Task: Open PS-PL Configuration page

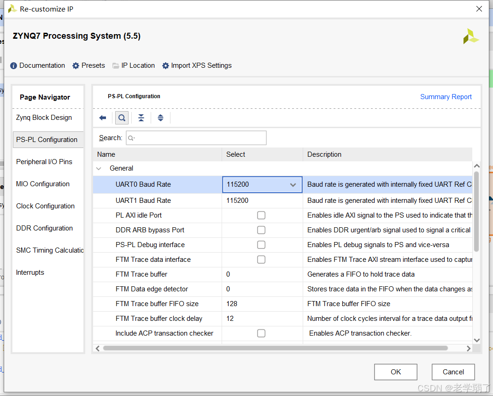Action: pyautogui.click(x=47, y=140)
